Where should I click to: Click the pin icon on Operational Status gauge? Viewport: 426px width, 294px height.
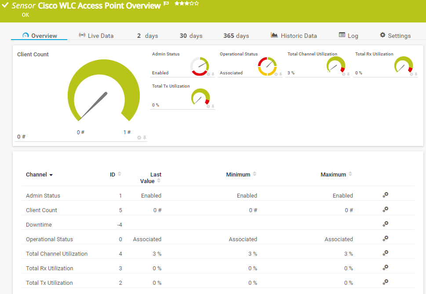[x=280, y=74]
